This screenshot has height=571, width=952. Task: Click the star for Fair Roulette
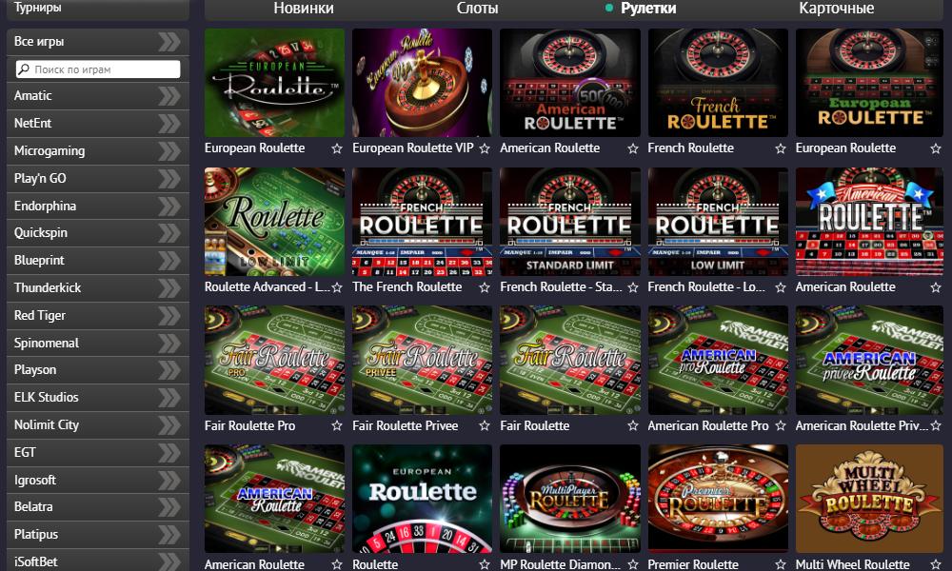click(633, 426)
